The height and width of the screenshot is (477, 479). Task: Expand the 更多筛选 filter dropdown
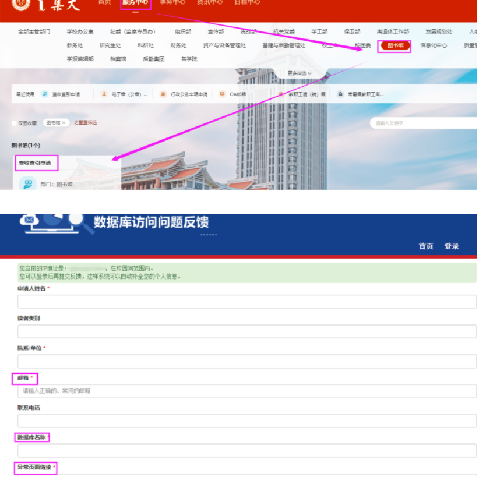pyautogui.click(x=300, y=73)
